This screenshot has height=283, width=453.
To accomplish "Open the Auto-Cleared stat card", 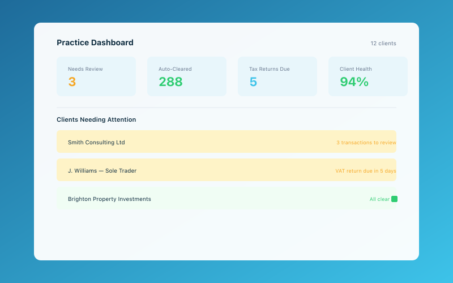I will click(x=187, y=76).
